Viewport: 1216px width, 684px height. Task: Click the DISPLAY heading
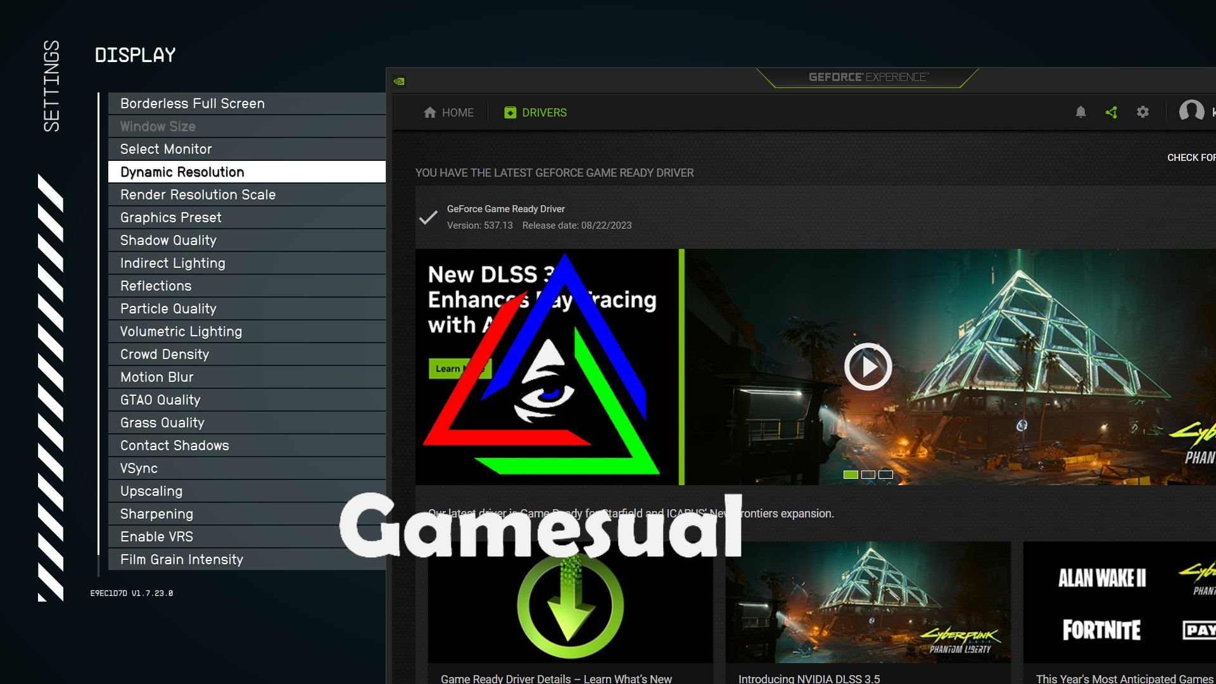click(135, 55)
